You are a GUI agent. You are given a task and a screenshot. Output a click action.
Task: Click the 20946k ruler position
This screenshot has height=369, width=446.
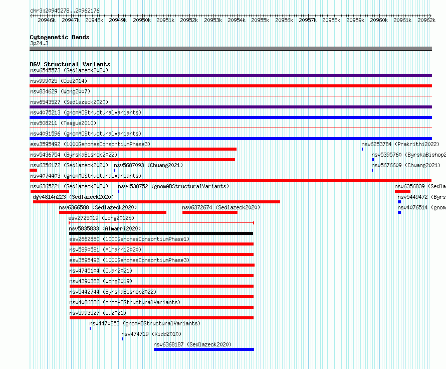coord(47,20)
